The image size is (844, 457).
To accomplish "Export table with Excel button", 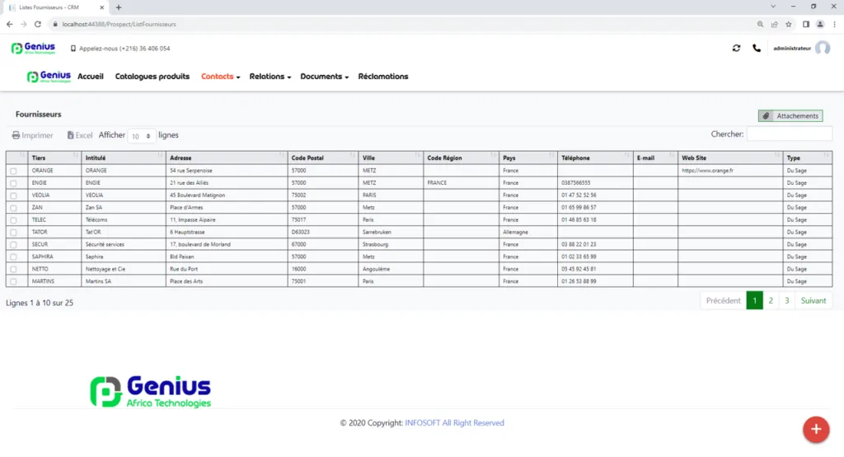I will (80, 135).
